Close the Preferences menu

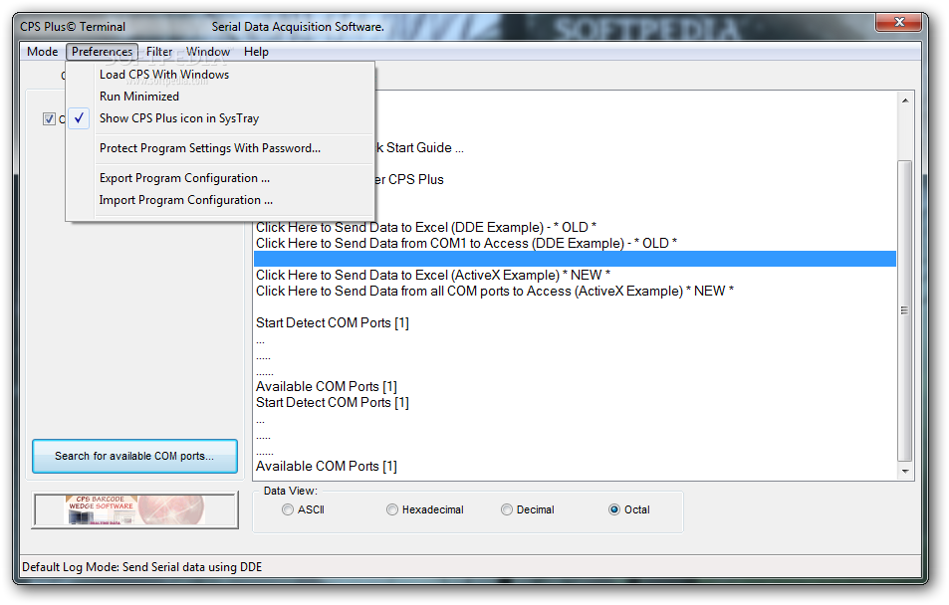[102, 52]
